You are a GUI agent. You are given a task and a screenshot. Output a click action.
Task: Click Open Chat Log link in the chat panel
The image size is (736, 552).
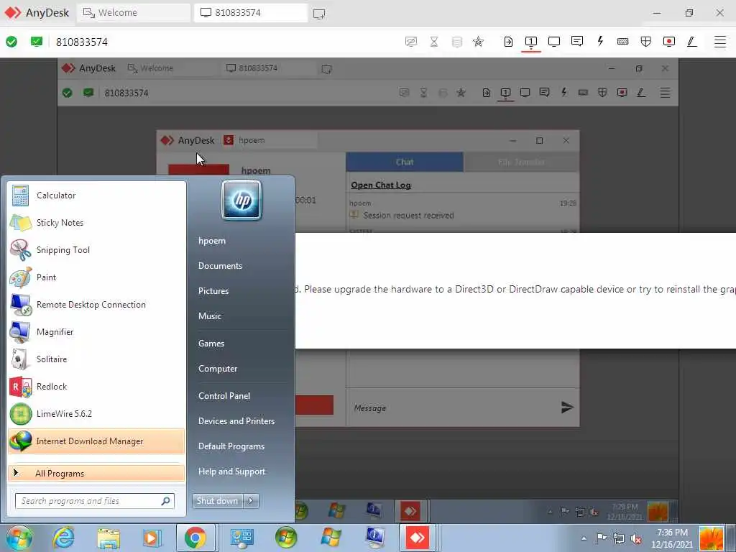tap(381, 185)
